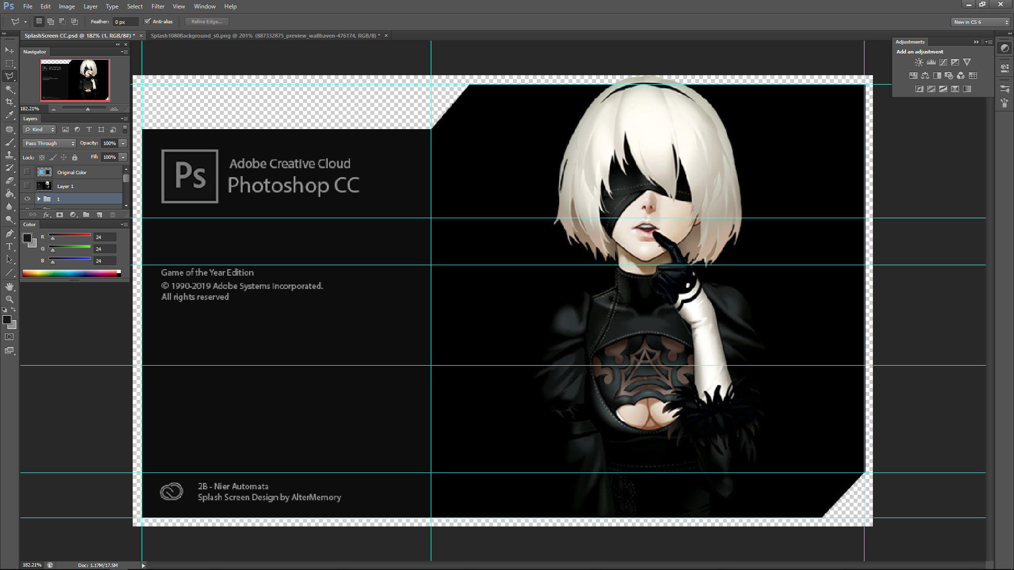The height and width of the screenshot is (570, 1014).
Task: Toggle the Anti-alias checkbox
Action: (x=147, y=21)
